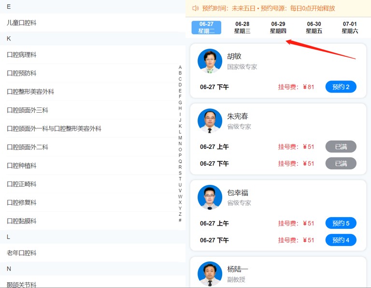Jump to letter Q in index

(x=180, y=161)
